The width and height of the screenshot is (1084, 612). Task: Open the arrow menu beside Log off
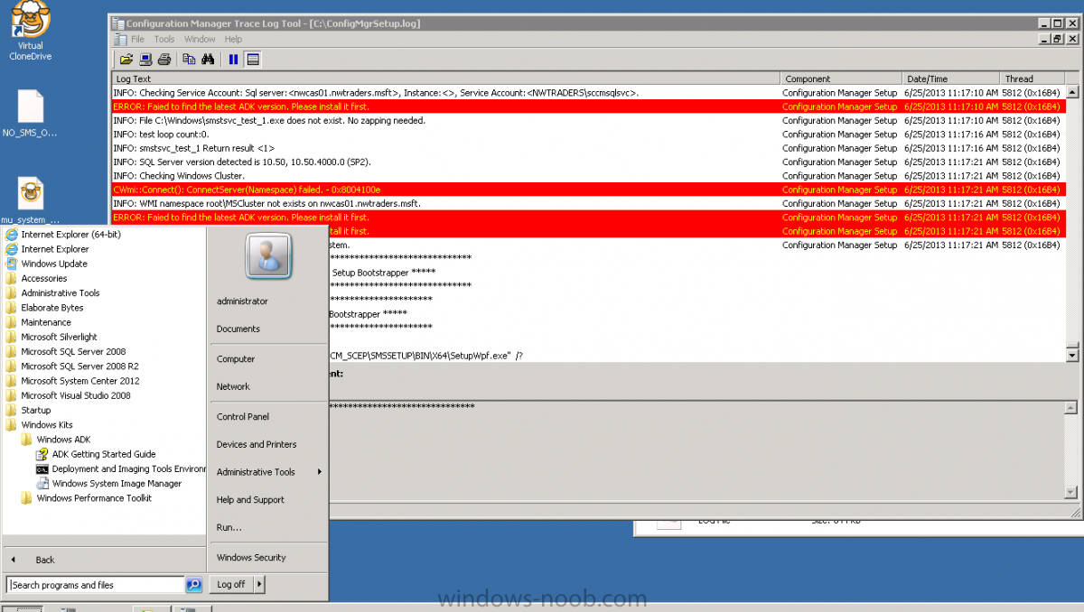point(260,585)
